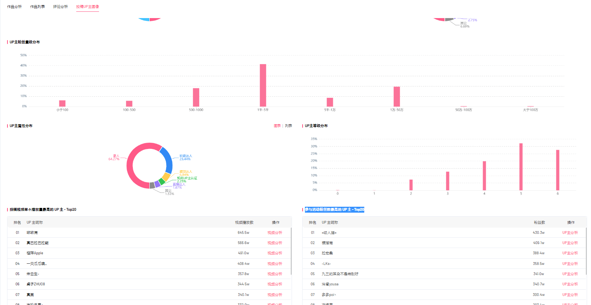Screen dimensions: 591x305
Task: Switch to the 作品分析 tab
Action: (15, 7)
